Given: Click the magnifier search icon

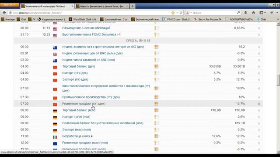Looking at the screenshot, I should (238, 13).
